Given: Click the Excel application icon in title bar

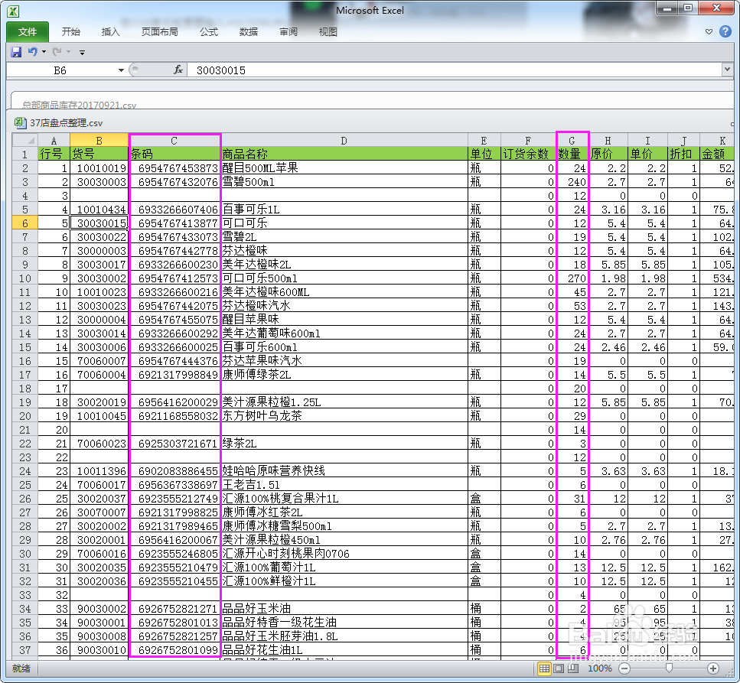Looking at the screenshot, I should coord(13,11).
